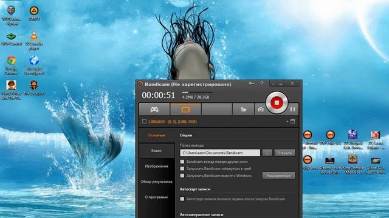Open the green chip desktop shortcut
The image size is (389, 218).
[x=11, y=39]
